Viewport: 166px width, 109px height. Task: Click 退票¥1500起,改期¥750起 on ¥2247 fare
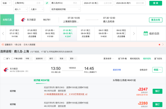pos(77,87)
